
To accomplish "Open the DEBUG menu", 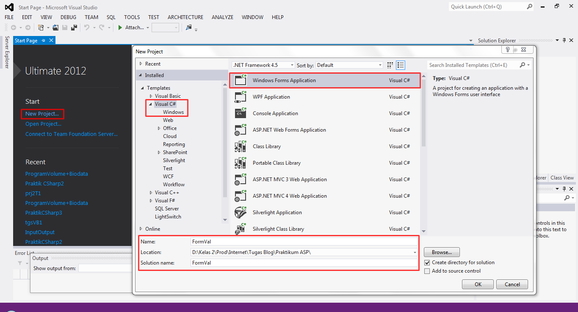I will click(x=69, y=17).
